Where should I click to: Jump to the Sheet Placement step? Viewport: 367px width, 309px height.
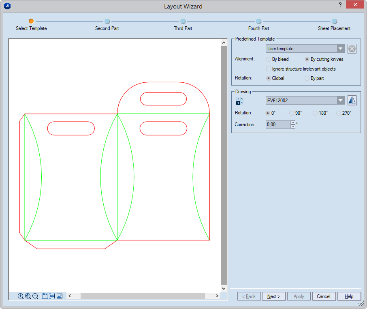(x=334, y=21)
